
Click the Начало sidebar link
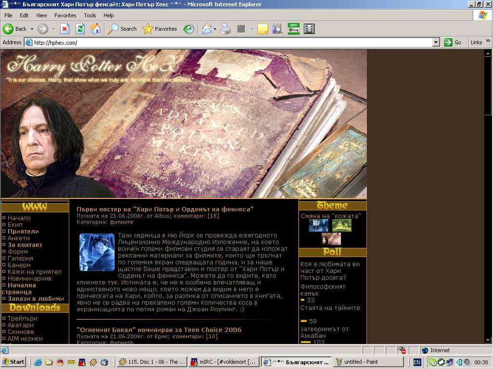click(x=19, y=218)
